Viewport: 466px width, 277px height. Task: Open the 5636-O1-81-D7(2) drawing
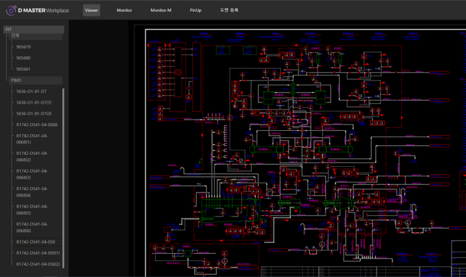point(34,114)
